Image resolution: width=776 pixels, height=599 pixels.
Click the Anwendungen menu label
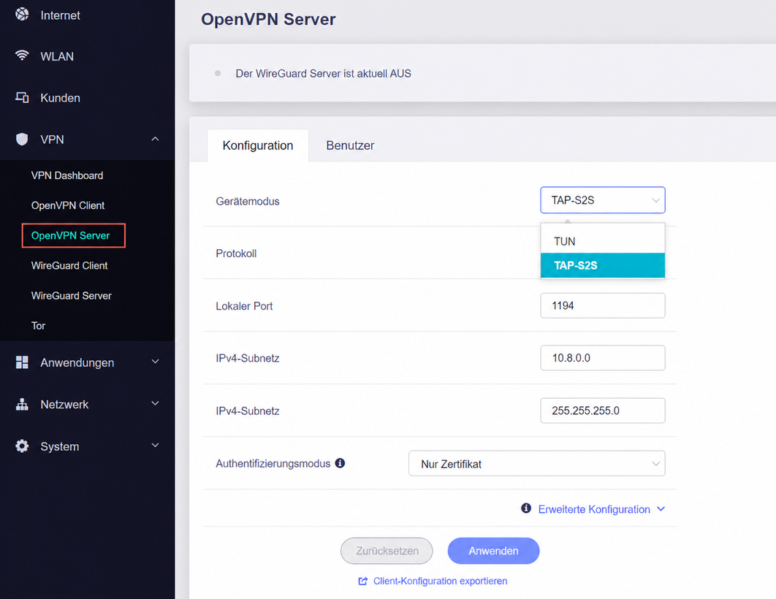coord(77,362)
